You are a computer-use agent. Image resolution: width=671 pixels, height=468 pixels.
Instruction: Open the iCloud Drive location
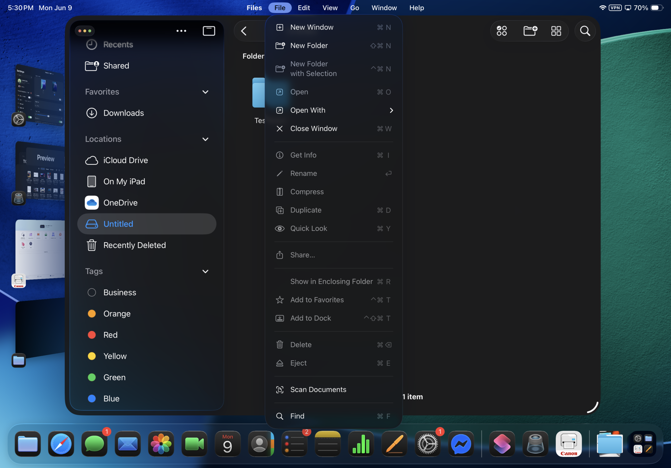(x=125, y=160)
